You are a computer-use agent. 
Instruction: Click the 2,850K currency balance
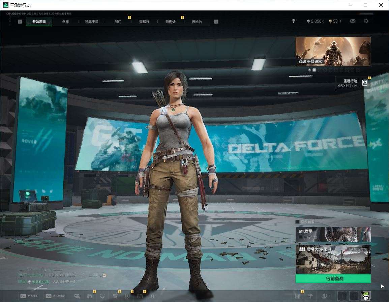click(315, 21)
